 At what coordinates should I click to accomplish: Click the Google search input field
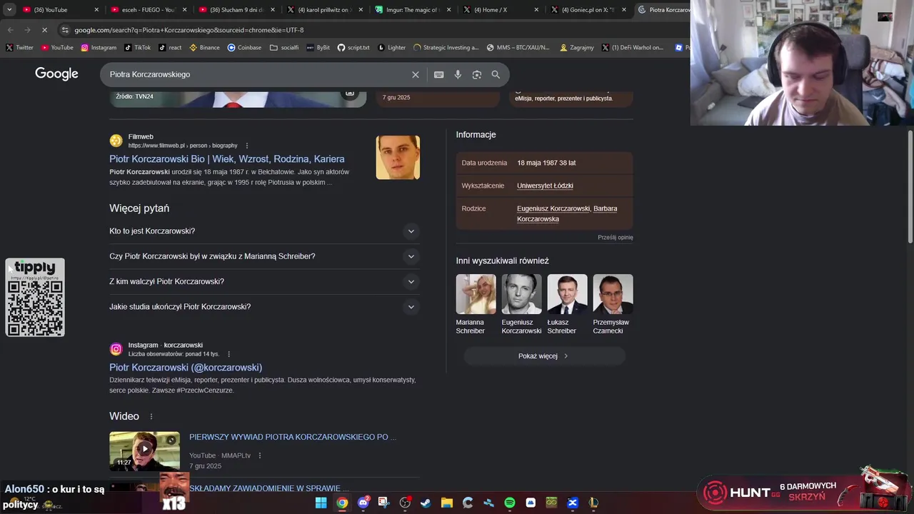(x=257, y=74)
